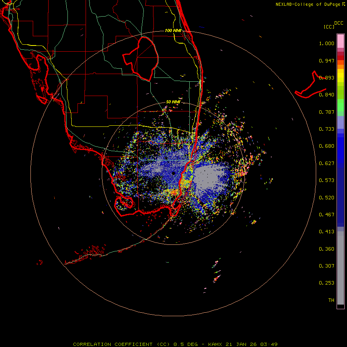Select the 0.307 color scale value
This screenshot has height=347, width=347.
coord(327,266)
